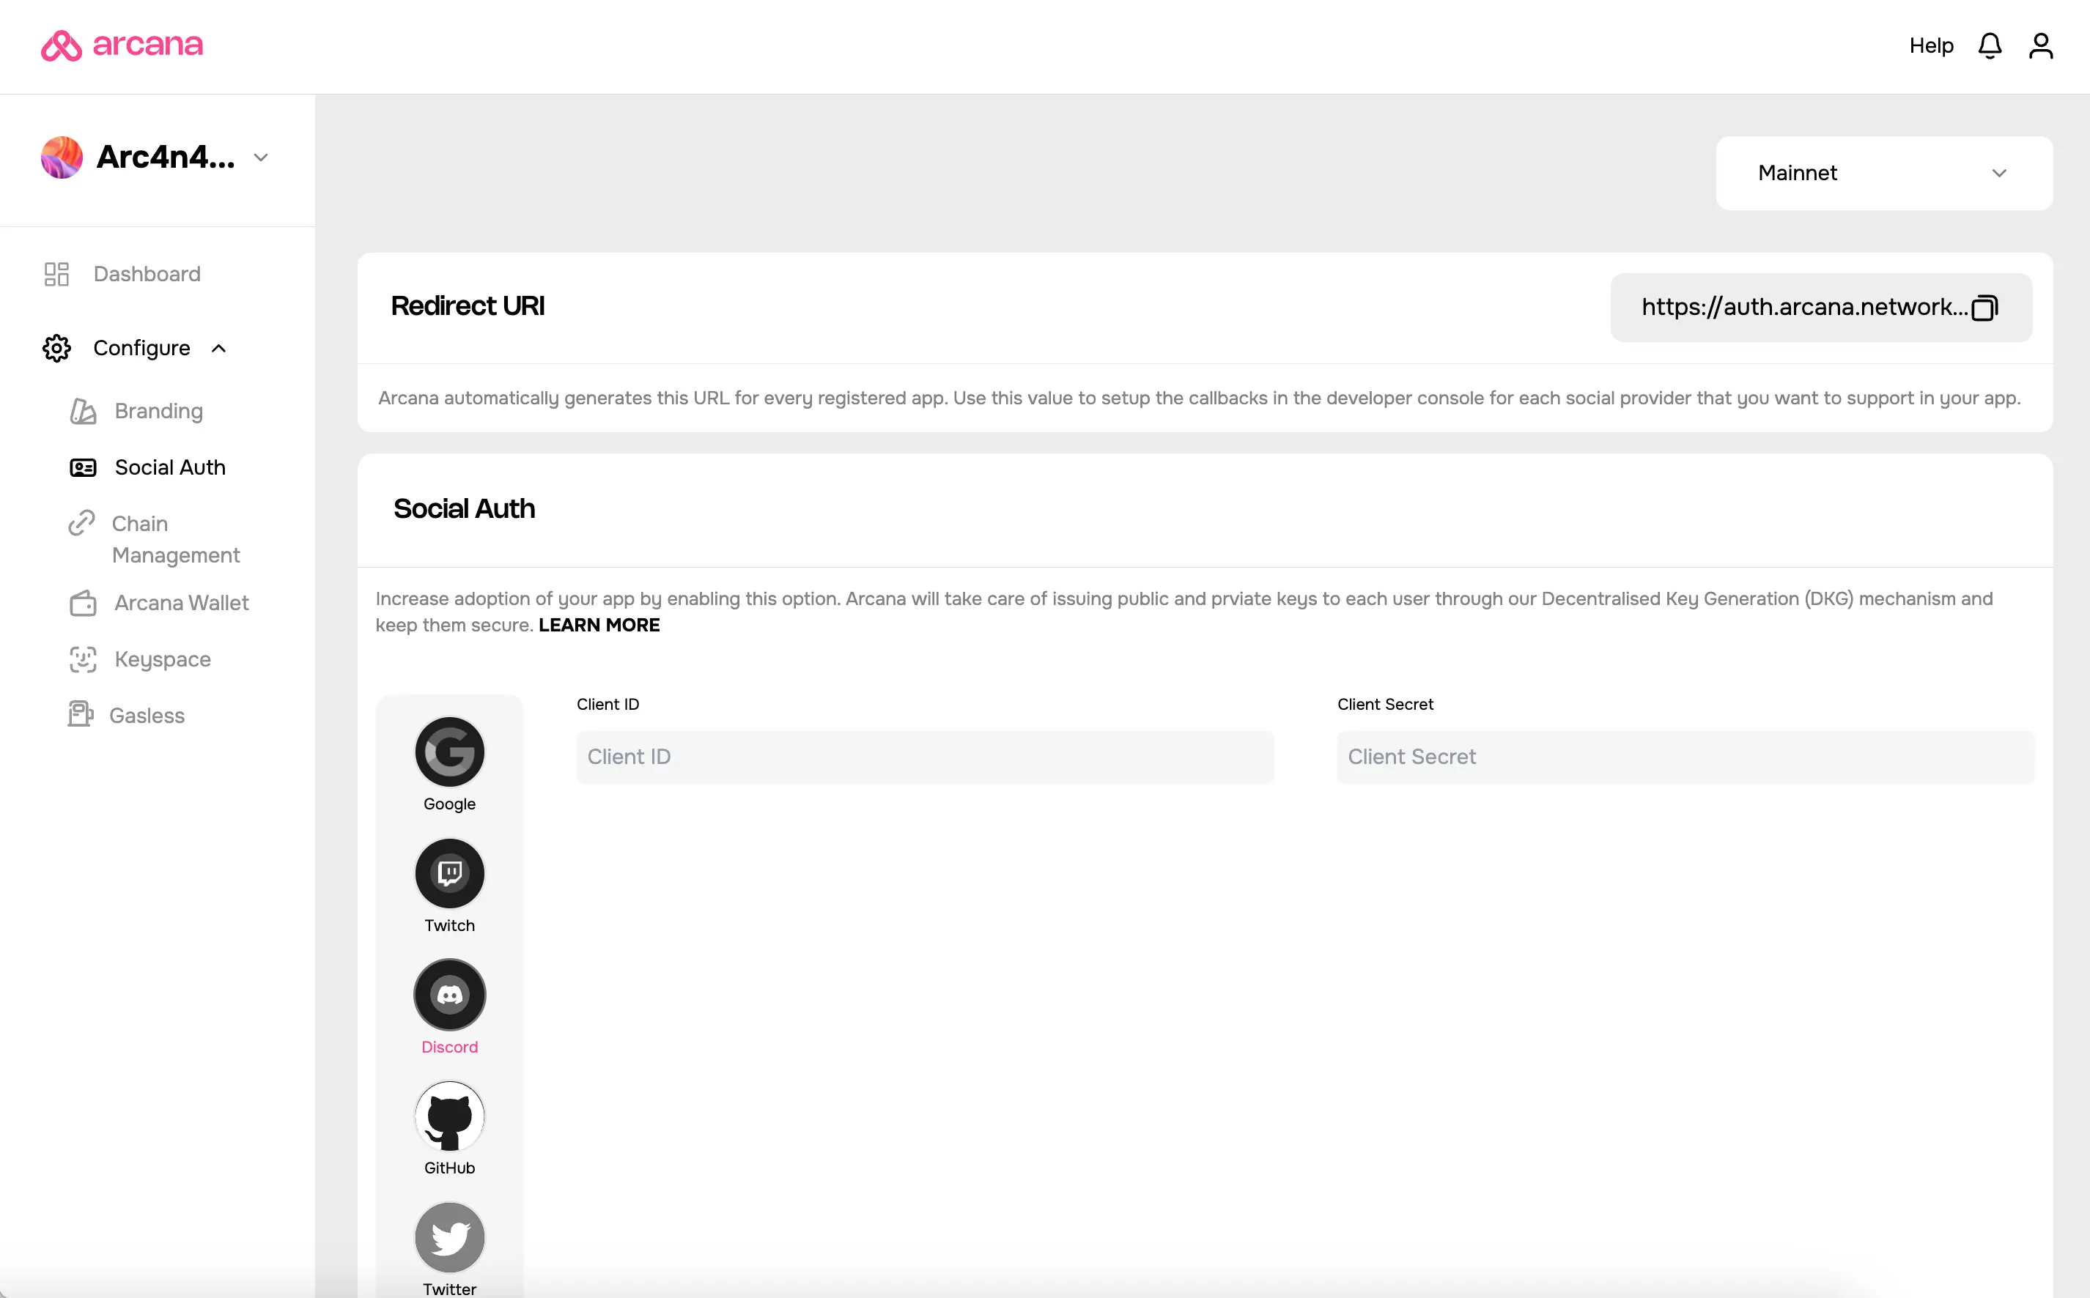Viewport: 2090px width, 1298px height.
Task: Click the Keyspace face-scan icon
Action: click(84, 659)
